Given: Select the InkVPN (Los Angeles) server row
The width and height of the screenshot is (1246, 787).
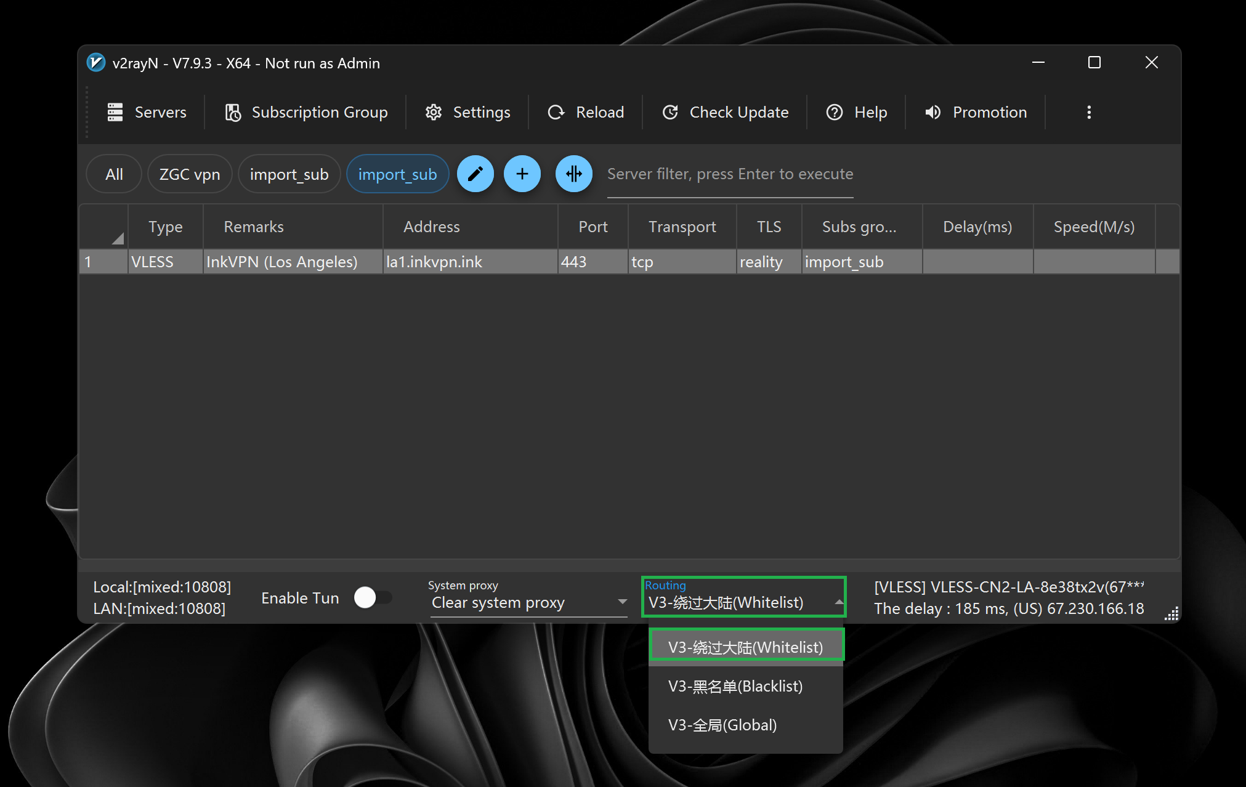Looking at the screenshot, I should tap(629, 262).
